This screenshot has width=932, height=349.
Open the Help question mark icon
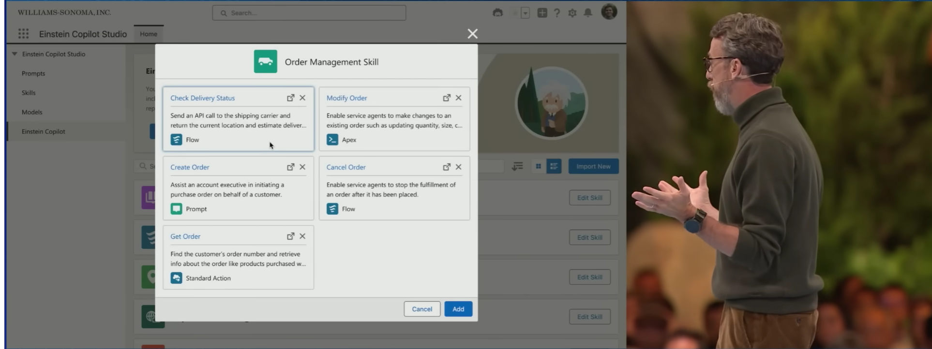[557, 13]
